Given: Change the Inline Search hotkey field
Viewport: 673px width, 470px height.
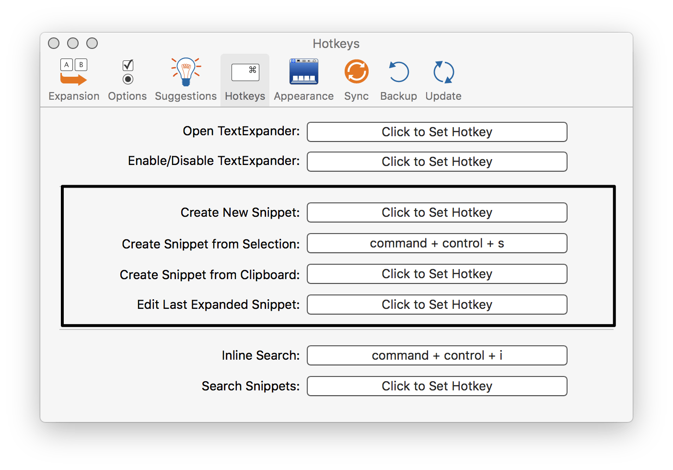Looking at the screenshot, I should click(x=437, y=355).
